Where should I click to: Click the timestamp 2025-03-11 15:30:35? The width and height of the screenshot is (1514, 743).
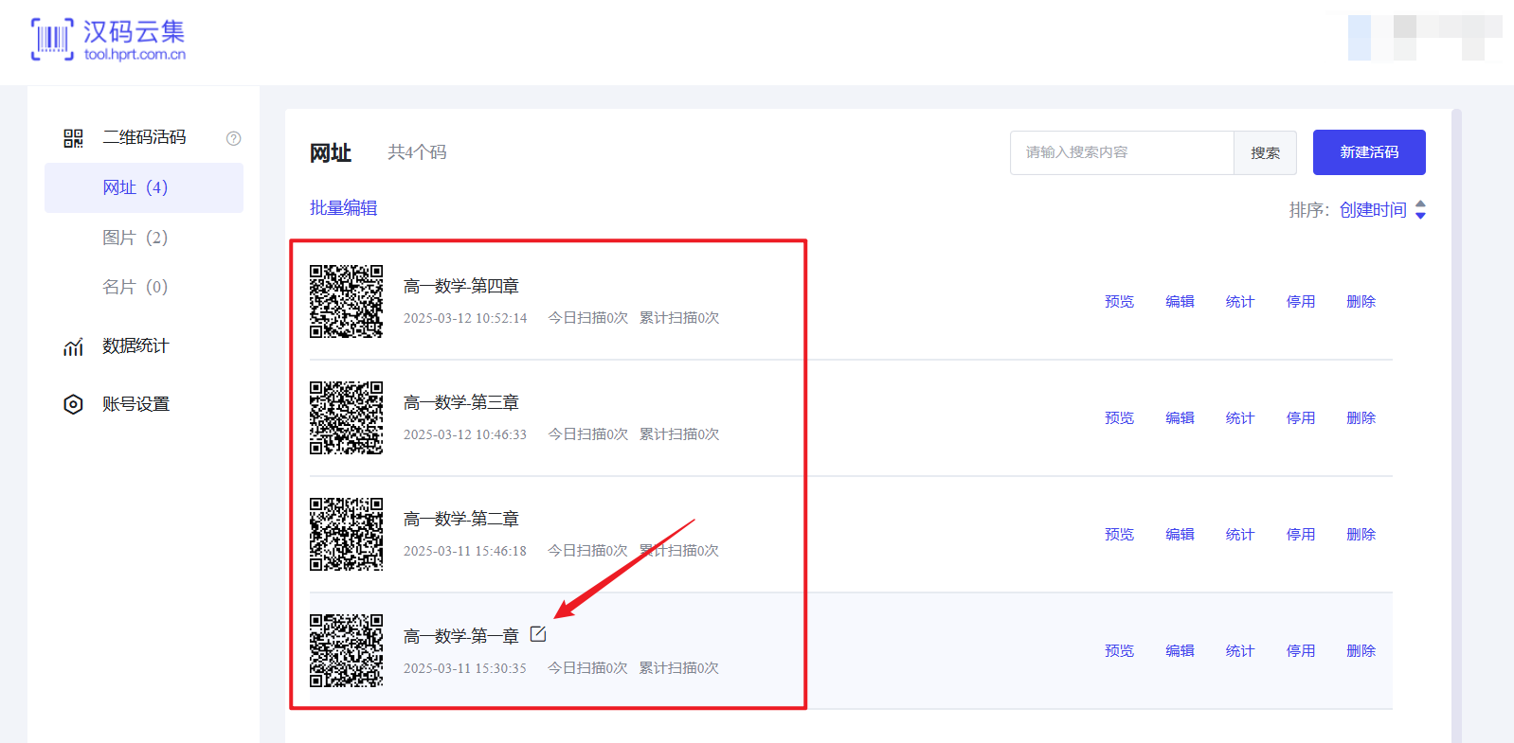point(465,668)
